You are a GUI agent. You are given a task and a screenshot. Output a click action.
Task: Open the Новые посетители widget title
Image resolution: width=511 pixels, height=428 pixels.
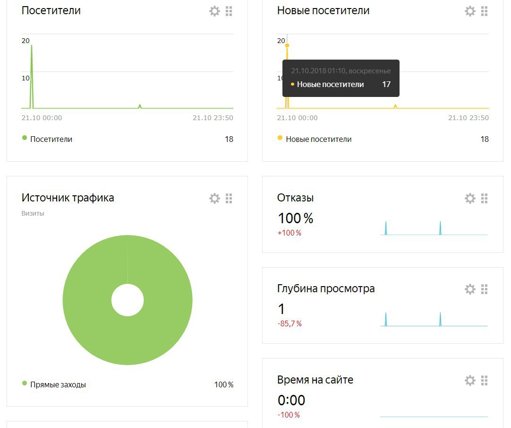(x=324, y=11)
